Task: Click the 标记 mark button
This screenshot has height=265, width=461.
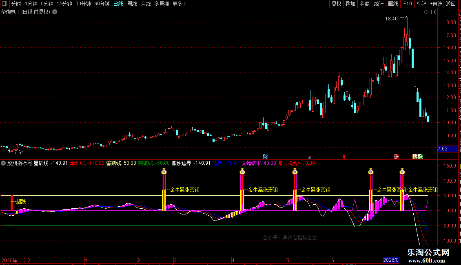Action: coord(421,4)
